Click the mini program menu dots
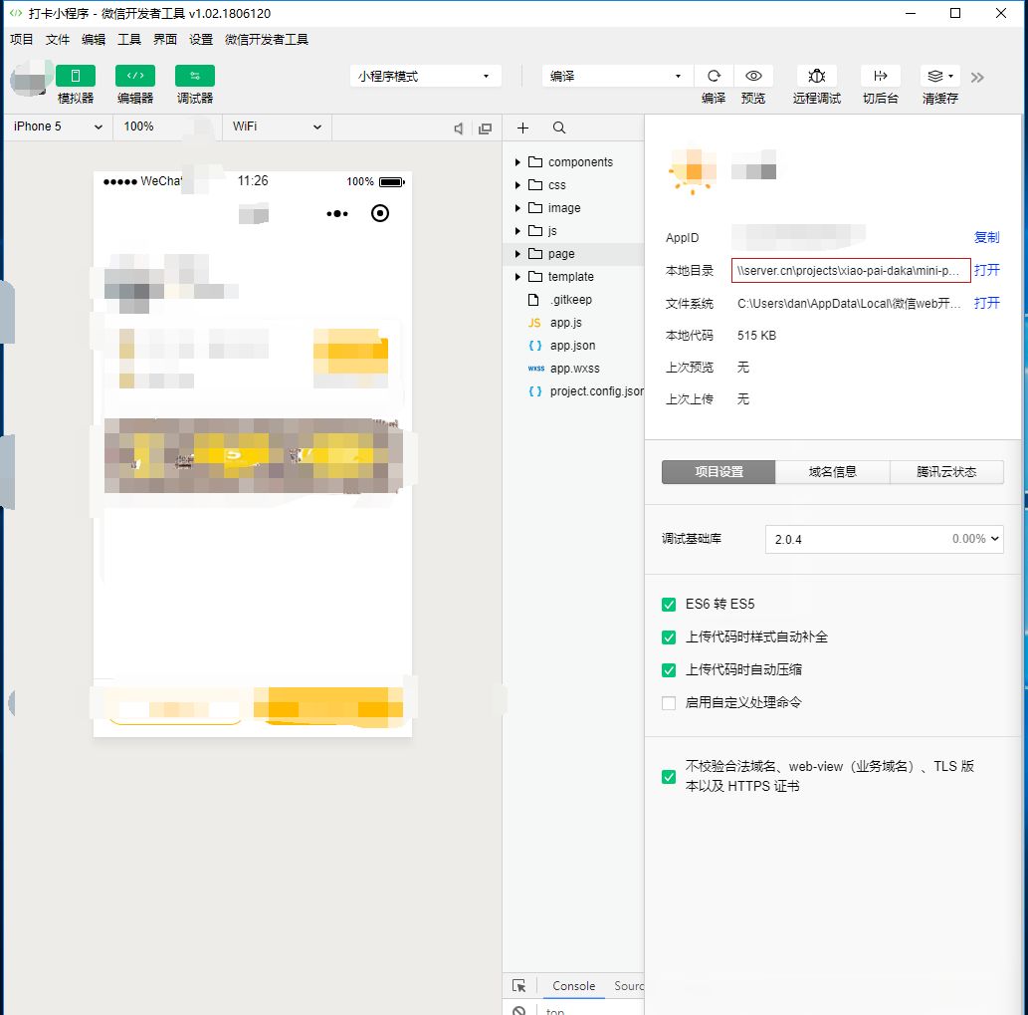1028x1015 pixels. coord(337,213)
